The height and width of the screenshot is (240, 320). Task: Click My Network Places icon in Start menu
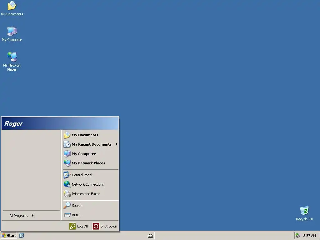click(67, 163)
